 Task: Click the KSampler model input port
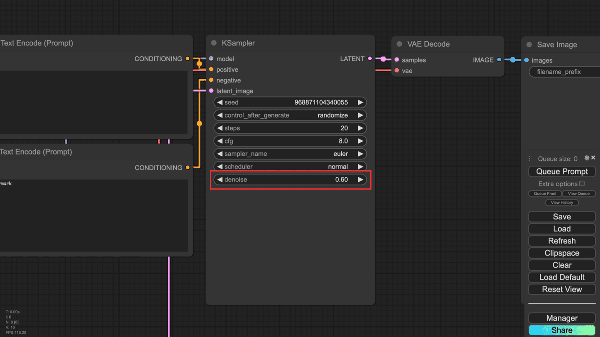(211, 59)
